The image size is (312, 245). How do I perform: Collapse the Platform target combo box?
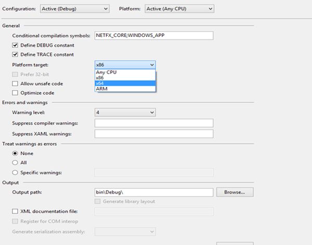coord(125,65)
